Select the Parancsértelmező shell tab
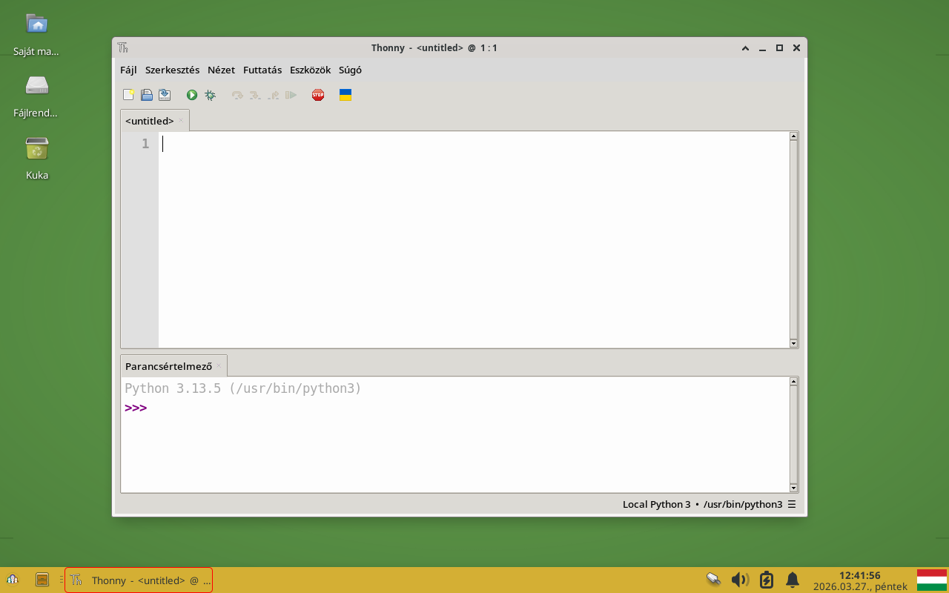Viewport: 949px width, 593px height. tap(168, 366)
